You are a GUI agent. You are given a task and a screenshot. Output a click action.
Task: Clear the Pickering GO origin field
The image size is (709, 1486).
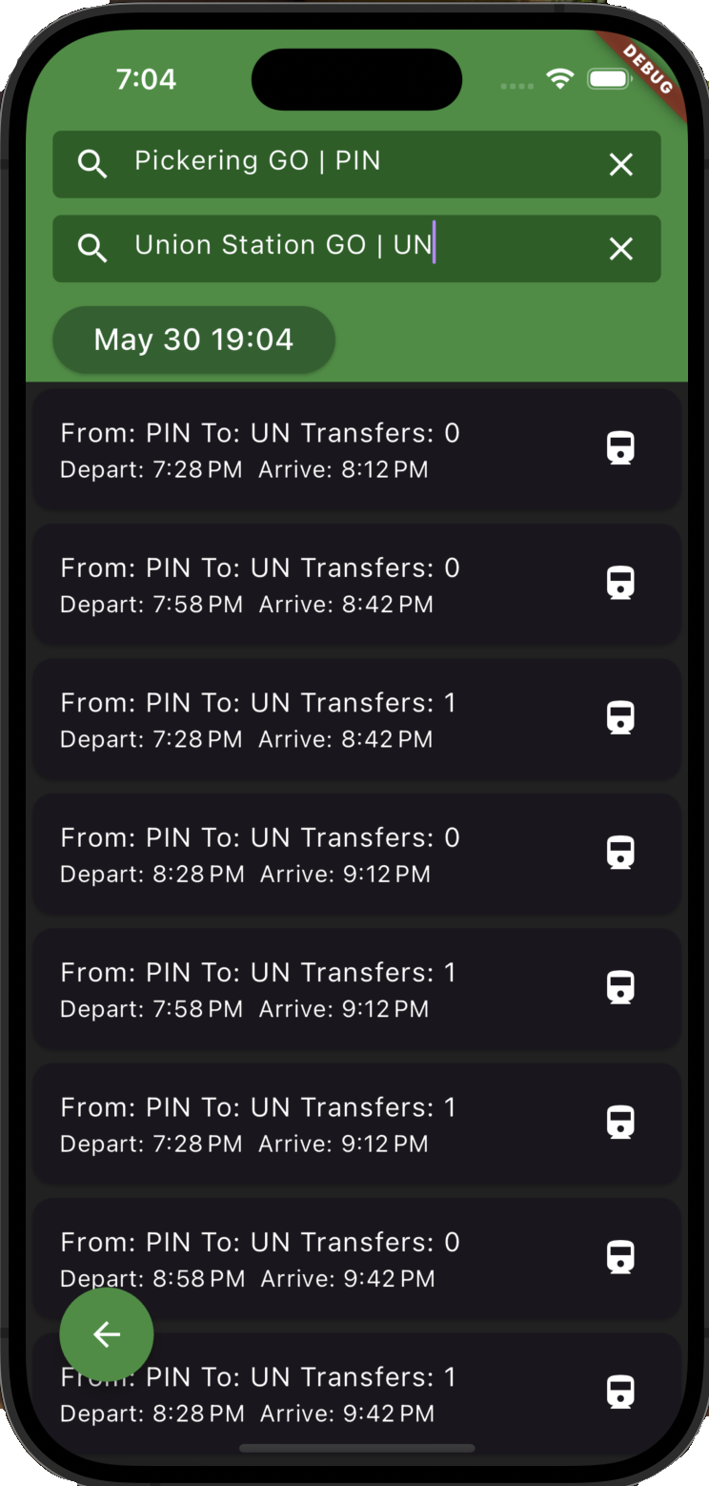click(x=620, y=165)
